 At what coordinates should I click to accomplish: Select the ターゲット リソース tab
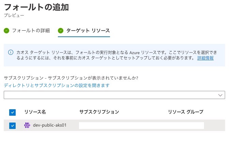click(88, 31)
